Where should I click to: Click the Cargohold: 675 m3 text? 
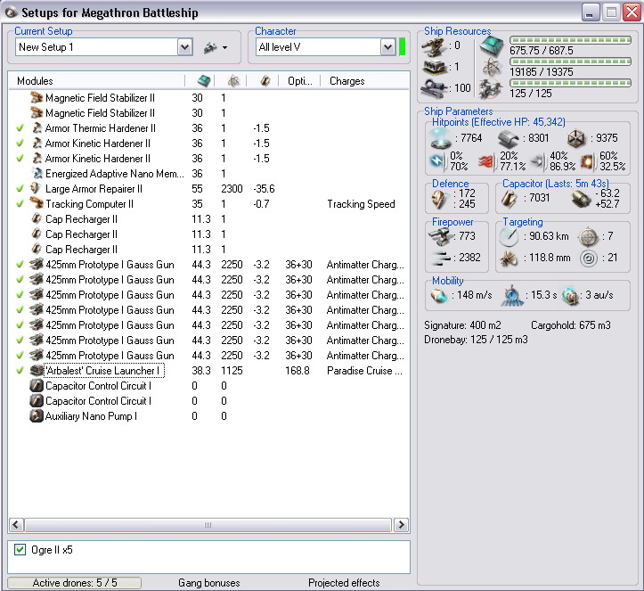[x=571, y=325]
